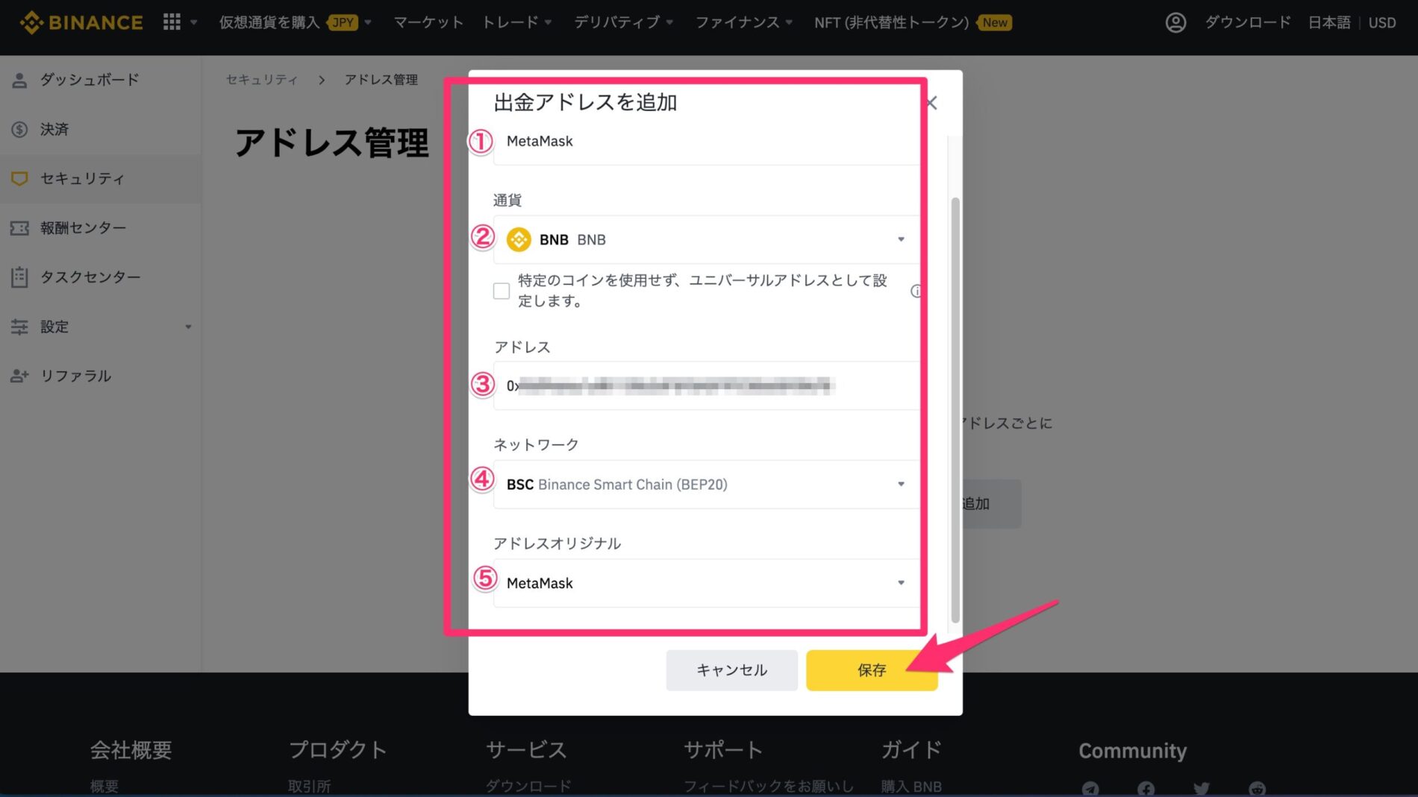Viewport: 1418px width, 797px height.
Task: Expand the 仮想通貨を購入 menu arrow
Action: point(368,22)
